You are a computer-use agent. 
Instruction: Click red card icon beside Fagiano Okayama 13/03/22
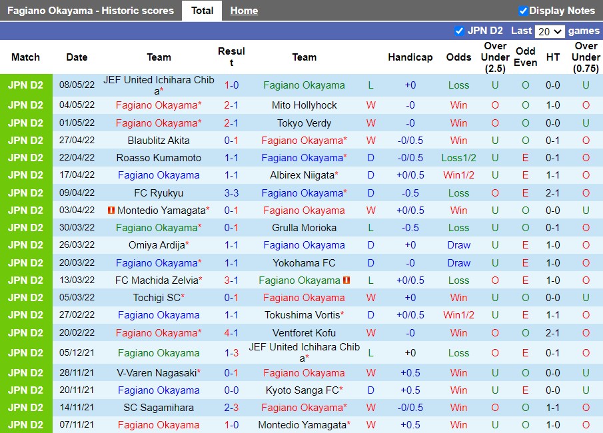(x=346, y=280)
